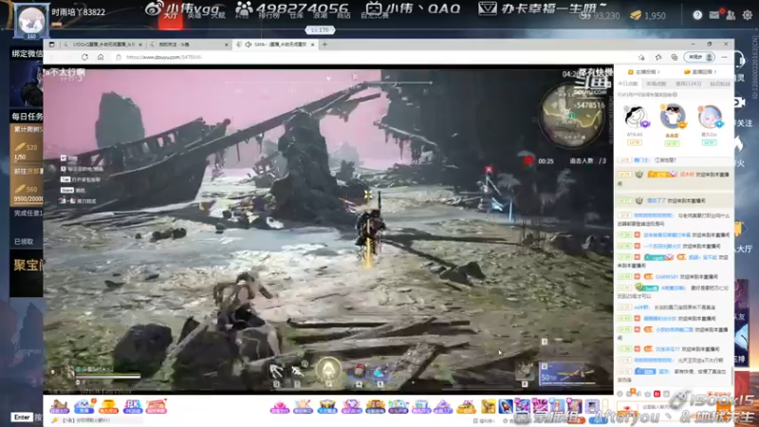Open the middle top-contributor avatar
Image resolution: width=759 pixels, height=427 pixels.
673,116
